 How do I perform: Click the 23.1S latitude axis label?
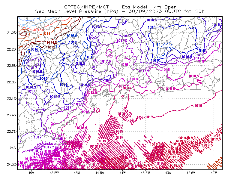click(11, 98)
